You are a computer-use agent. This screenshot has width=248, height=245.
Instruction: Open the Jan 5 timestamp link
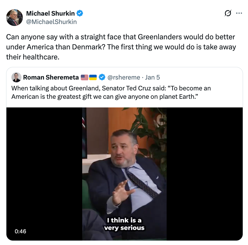[x=152, y=78]
